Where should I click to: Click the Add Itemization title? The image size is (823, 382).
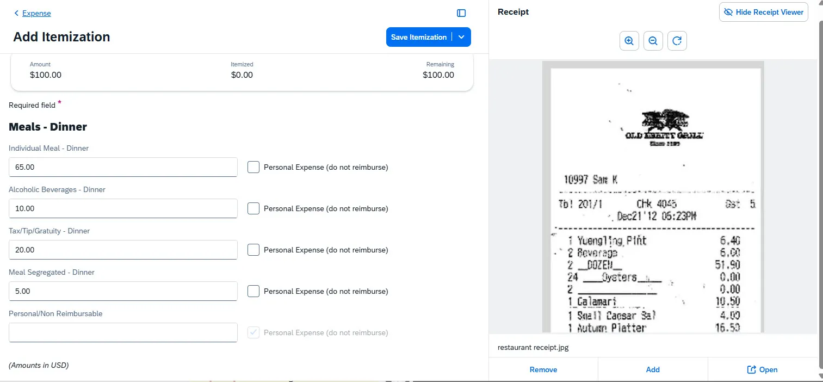click(x=61, y=37)
